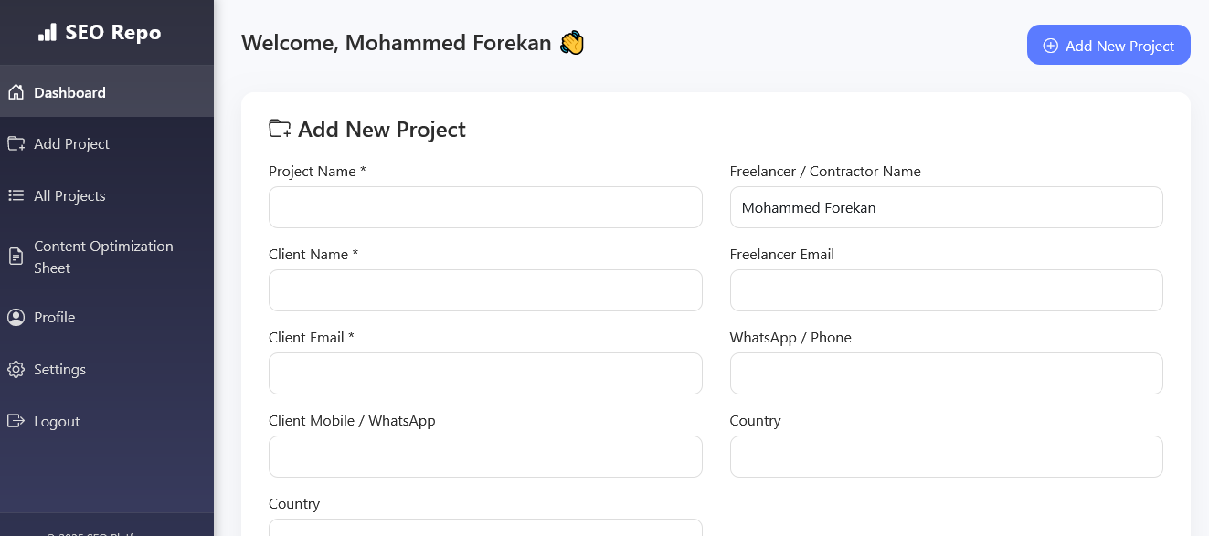Click the Profile person icon
The height and width of the screenshot is (536, 1209).
tap(16, 317)
